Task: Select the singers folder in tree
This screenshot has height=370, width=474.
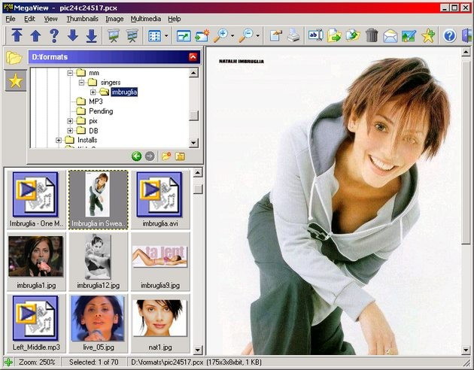Action: [111, 83]
